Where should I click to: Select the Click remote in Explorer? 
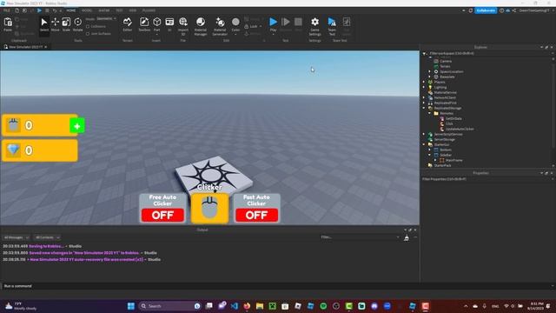449,123
